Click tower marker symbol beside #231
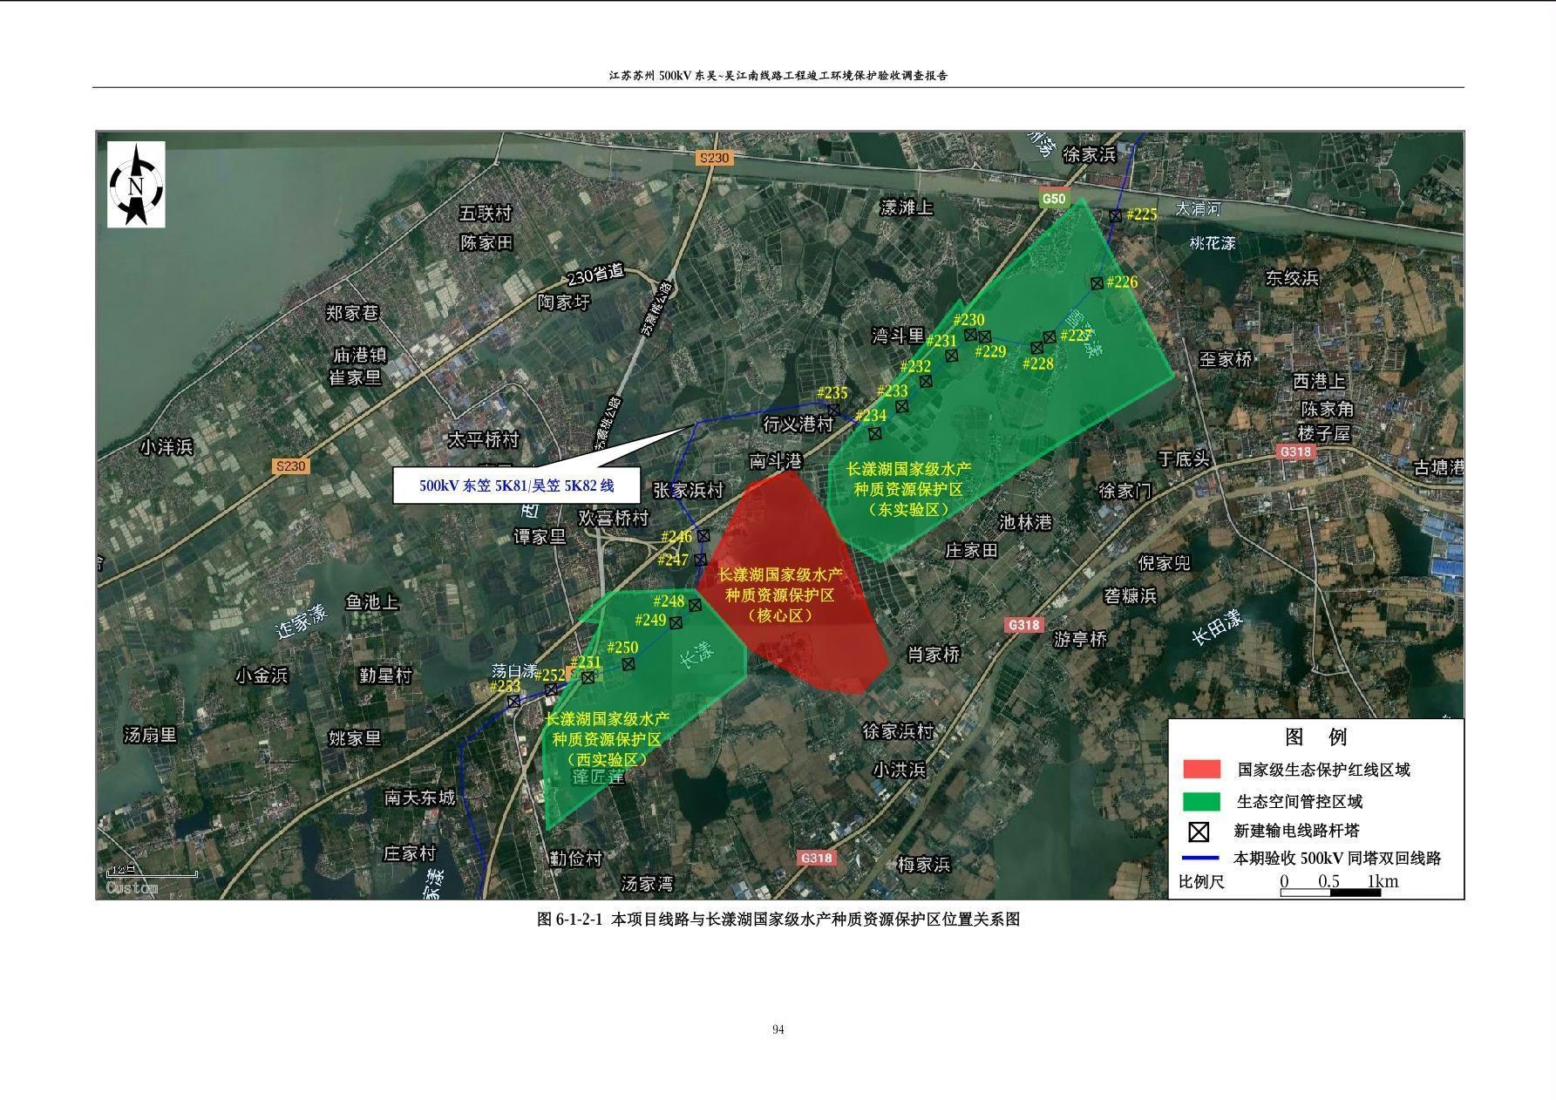 pos(952,356)
